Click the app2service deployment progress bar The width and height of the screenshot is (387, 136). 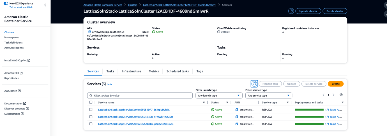click(309, 117)
